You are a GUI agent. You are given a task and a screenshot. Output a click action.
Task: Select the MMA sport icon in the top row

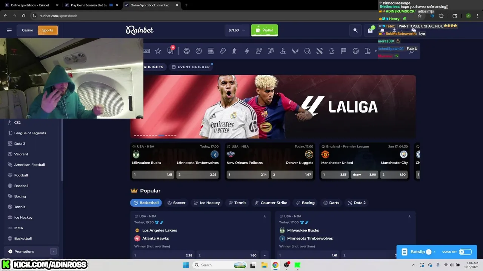click(211, 51)
